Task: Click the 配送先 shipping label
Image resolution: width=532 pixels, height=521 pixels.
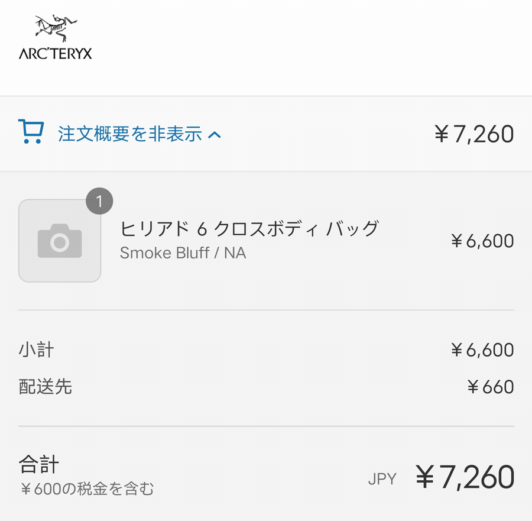Action: 45,387
